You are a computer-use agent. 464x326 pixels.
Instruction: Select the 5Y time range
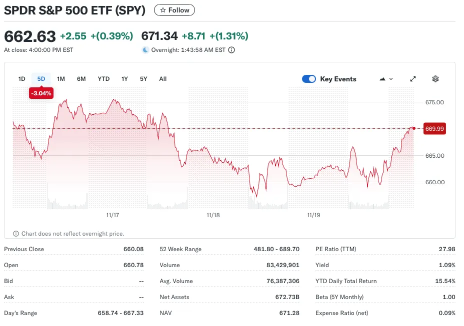143,79
